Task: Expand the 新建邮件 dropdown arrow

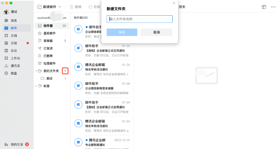Action: coord(60,7)
